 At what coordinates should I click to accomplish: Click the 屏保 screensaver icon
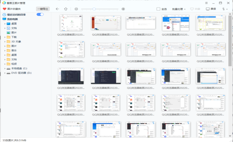pyautogui.click(x=208, y=9)
